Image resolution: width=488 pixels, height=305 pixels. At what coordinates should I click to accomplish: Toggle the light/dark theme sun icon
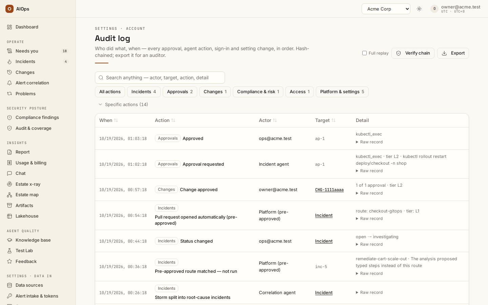click(x=419, y=9)
